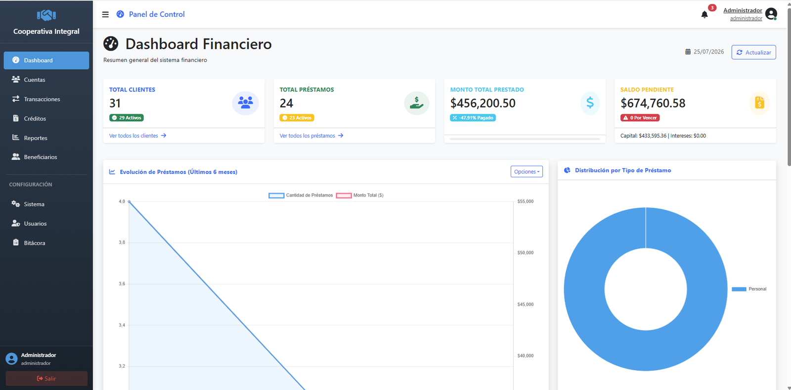This screenshot has height=390, width=791.
Task: Click the 29 Activos green badge
Action: tap(127, 118)
